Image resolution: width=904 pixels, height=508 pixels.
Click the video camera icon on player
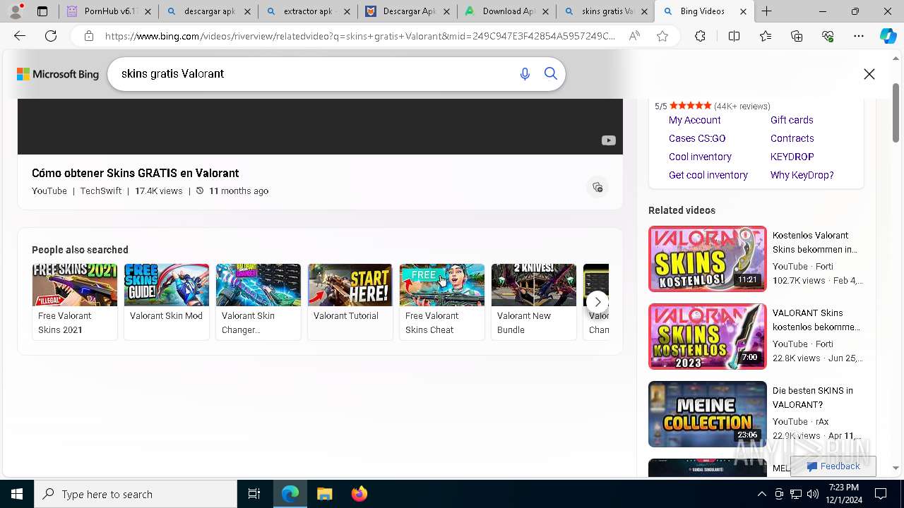tap(608, 140)
